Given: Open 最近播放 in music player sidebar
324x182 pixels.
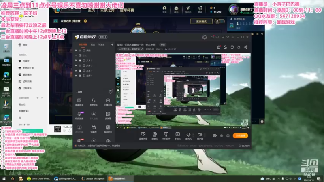Looking at the screenshot, I should click(x=25, y=74).
